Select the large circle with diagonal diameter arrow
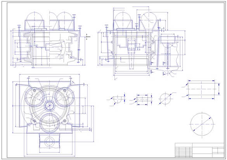This screenshot has width=227, height=160. 202,124
